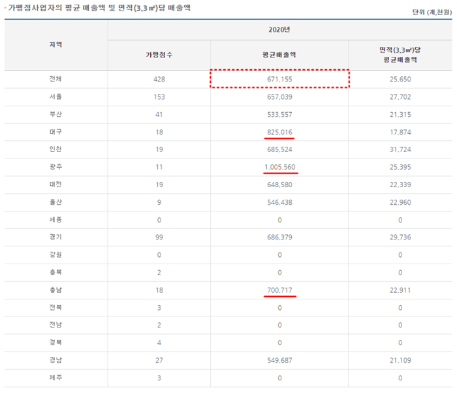Click the store count 27
This screenshot has width=457, height=394.
coord(159,361)
